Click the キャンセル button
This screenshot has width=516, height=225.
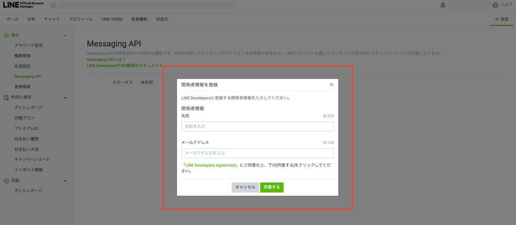click(245, 187)
